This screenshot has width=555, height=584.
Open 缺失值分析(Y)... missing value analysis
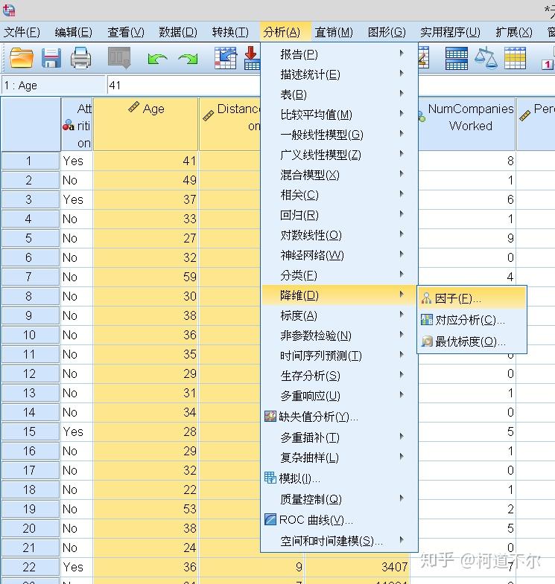tap(339, 417)
